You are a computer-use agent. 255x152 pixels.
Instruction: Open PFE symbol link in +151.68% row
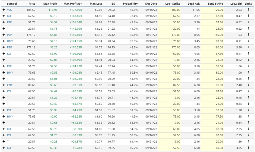[9, 22]
